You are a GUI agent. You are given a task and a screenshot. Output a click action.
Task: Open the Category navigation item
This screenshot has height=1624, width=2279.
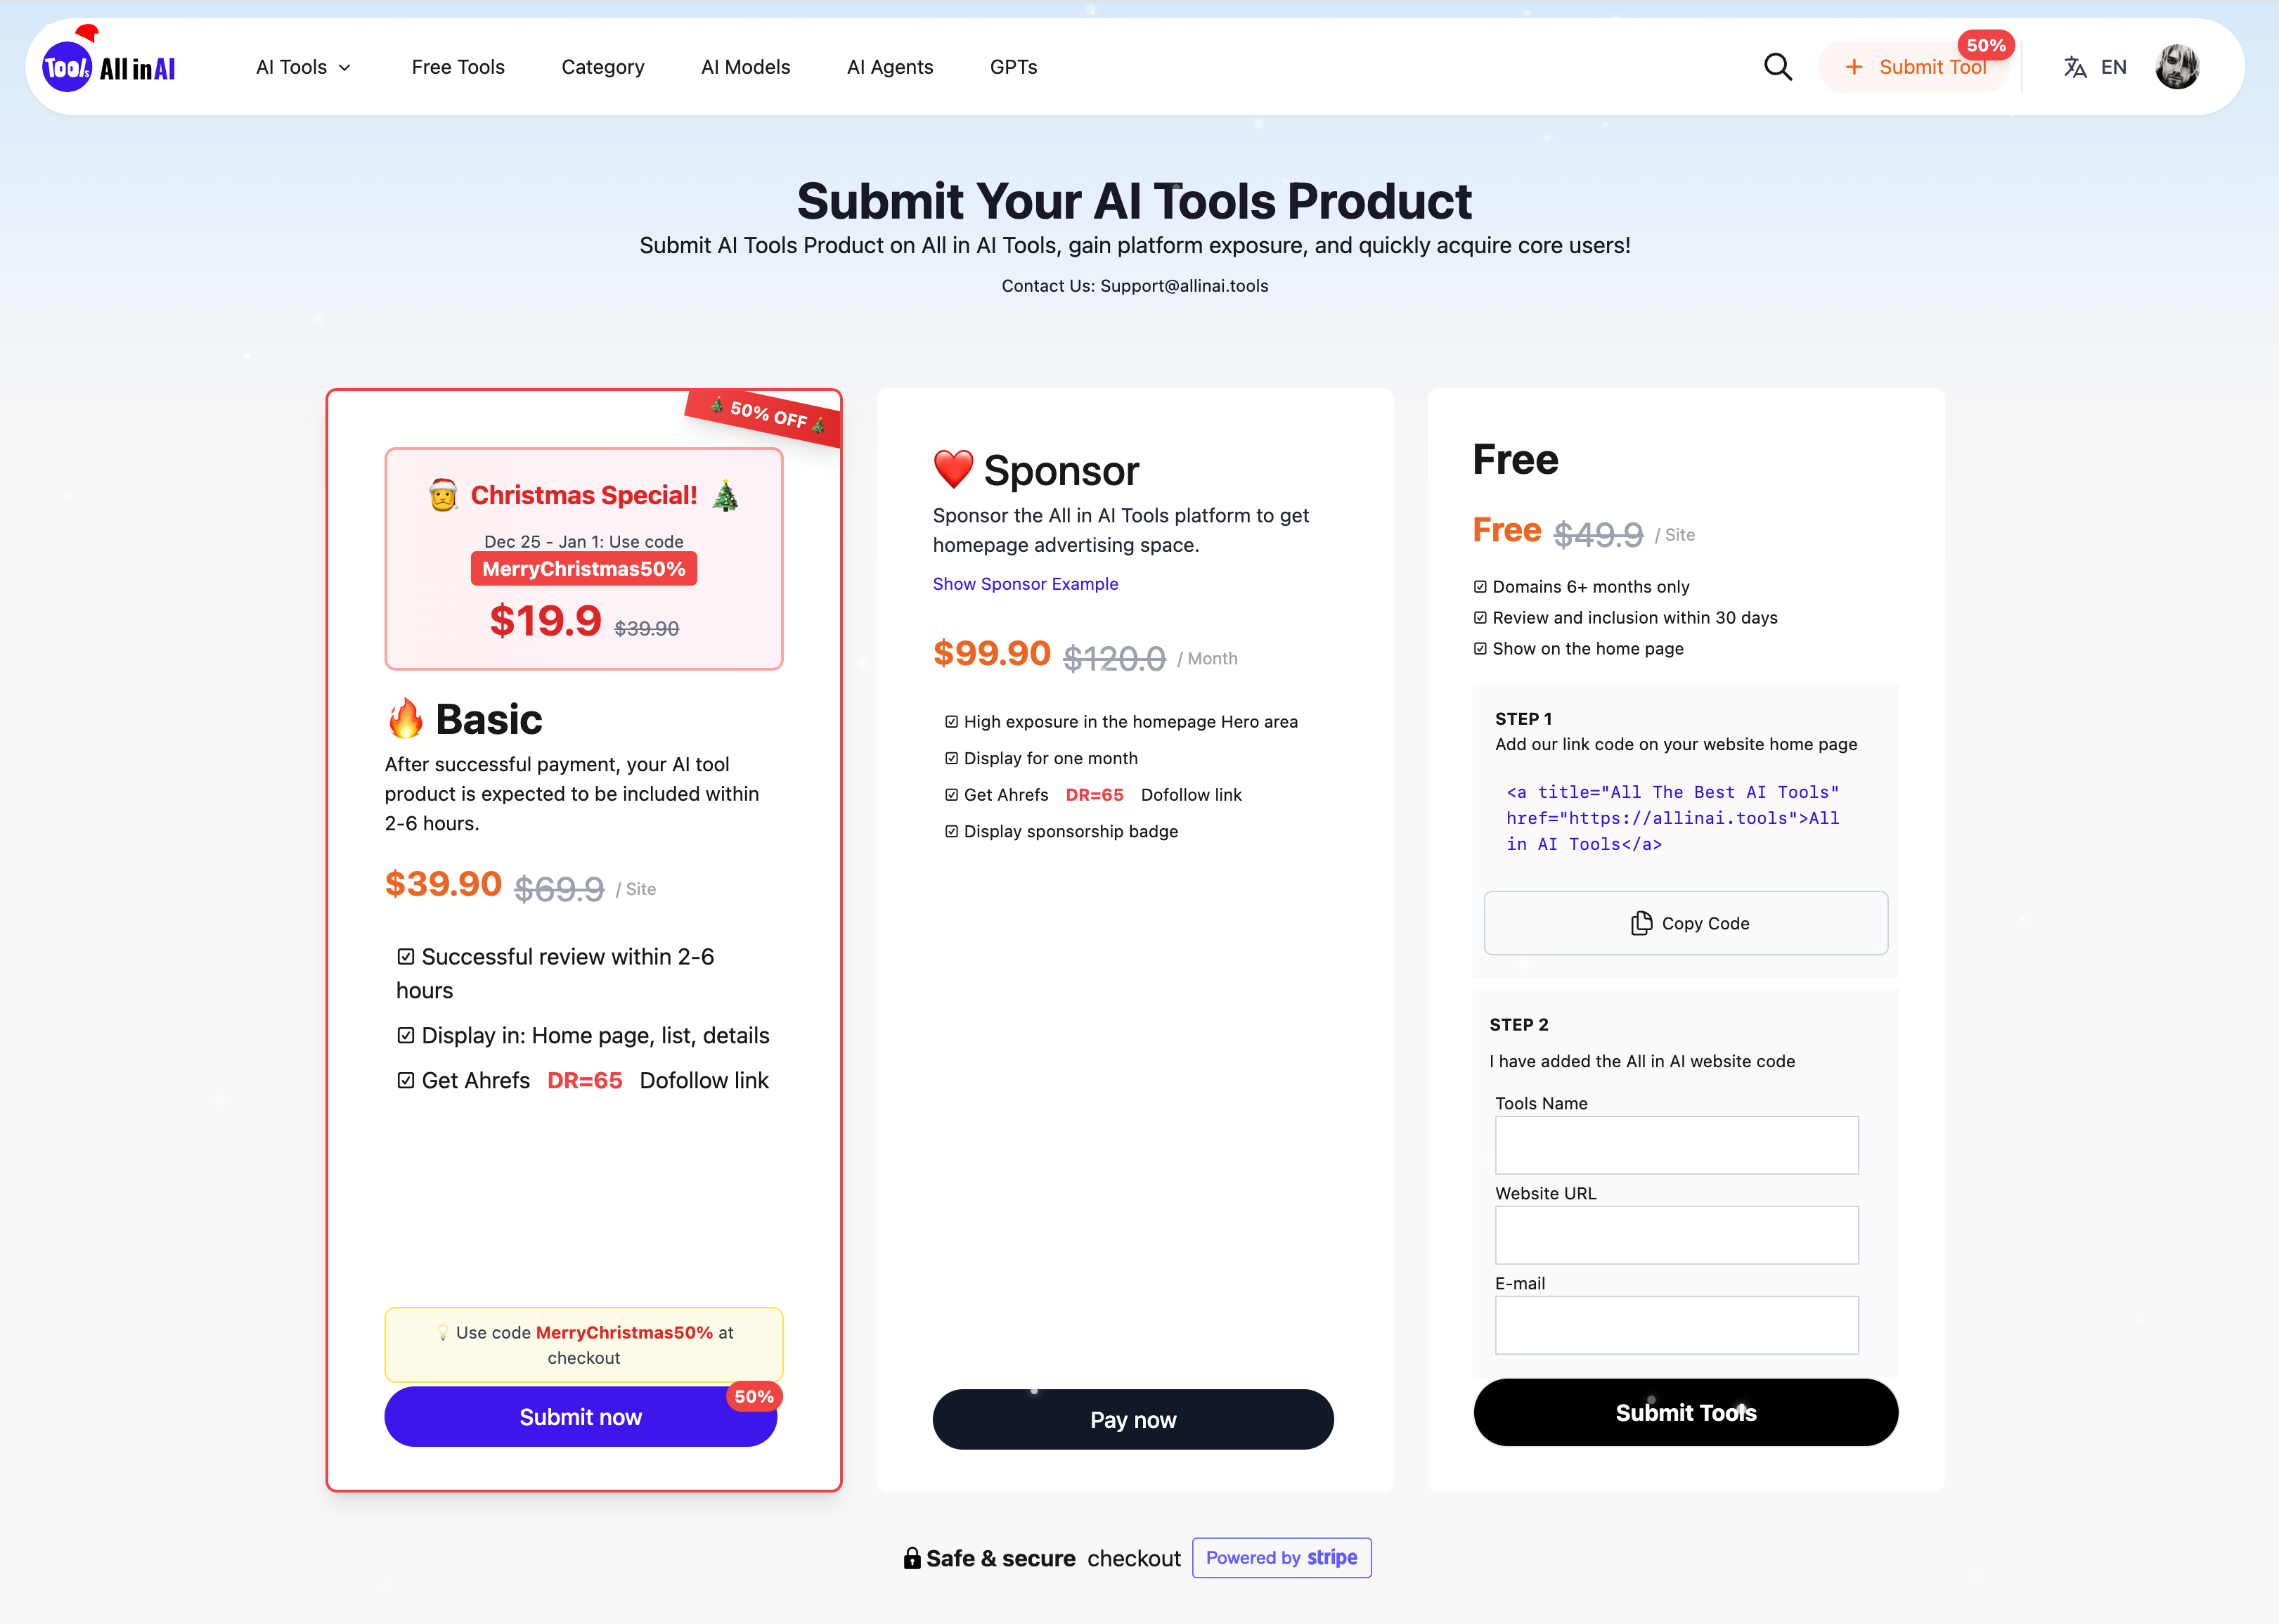tap(602, 67)
